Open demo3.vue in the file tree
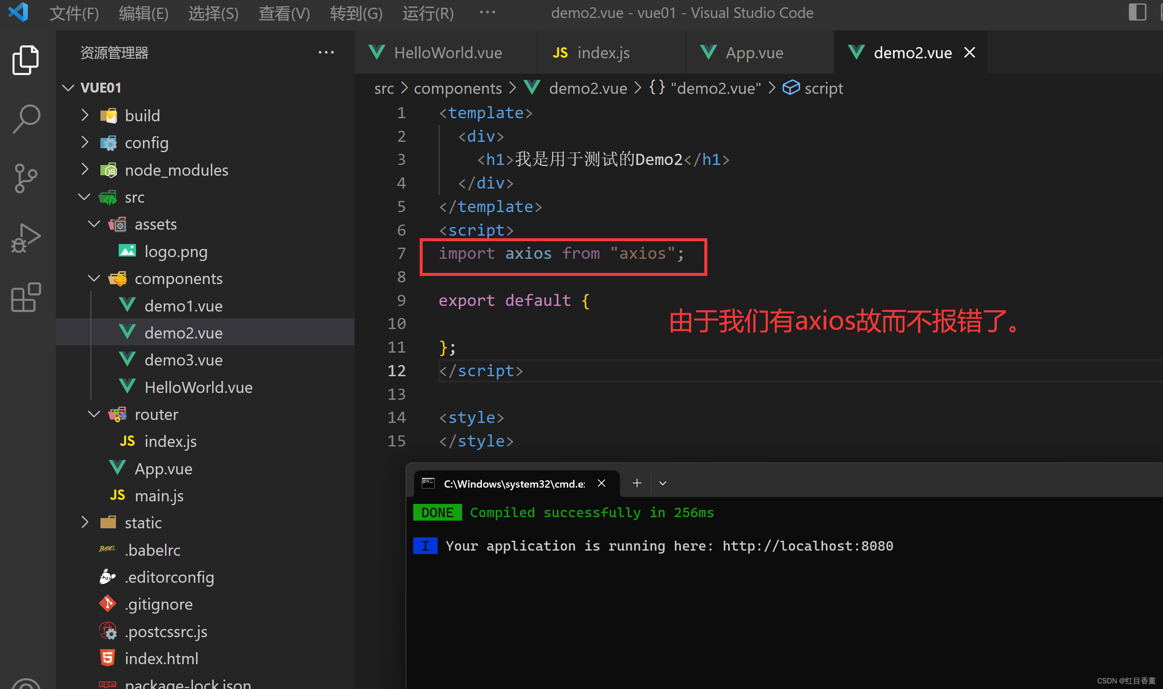Screen dimensions: 1163x689 pos(183,360)
